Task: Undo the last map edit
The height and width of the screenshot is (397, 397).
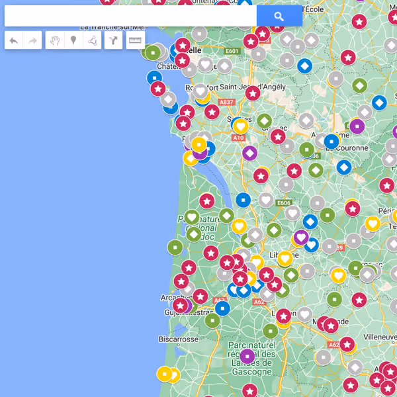Action: click(14, 40)
